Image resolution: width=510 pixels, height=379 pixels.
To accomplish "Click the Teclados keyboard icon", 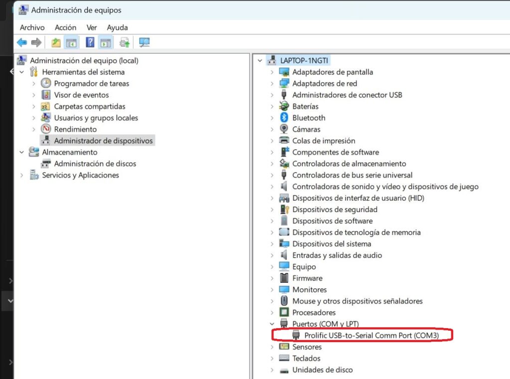I will (284, 358).
